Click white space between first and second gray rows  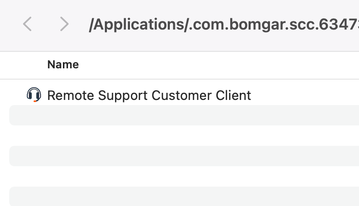click(184, 136)
